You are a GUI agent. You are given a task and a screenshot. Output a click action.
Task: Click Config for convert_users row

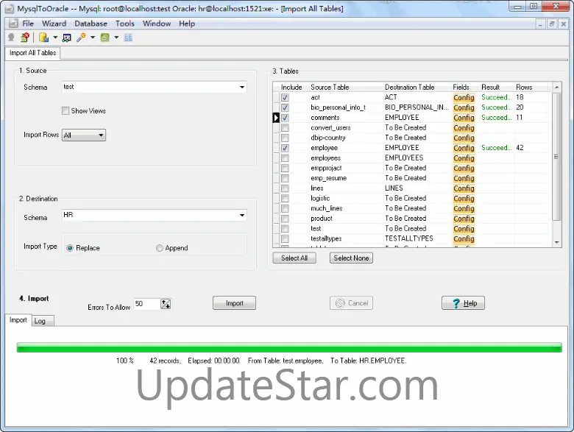464,128
